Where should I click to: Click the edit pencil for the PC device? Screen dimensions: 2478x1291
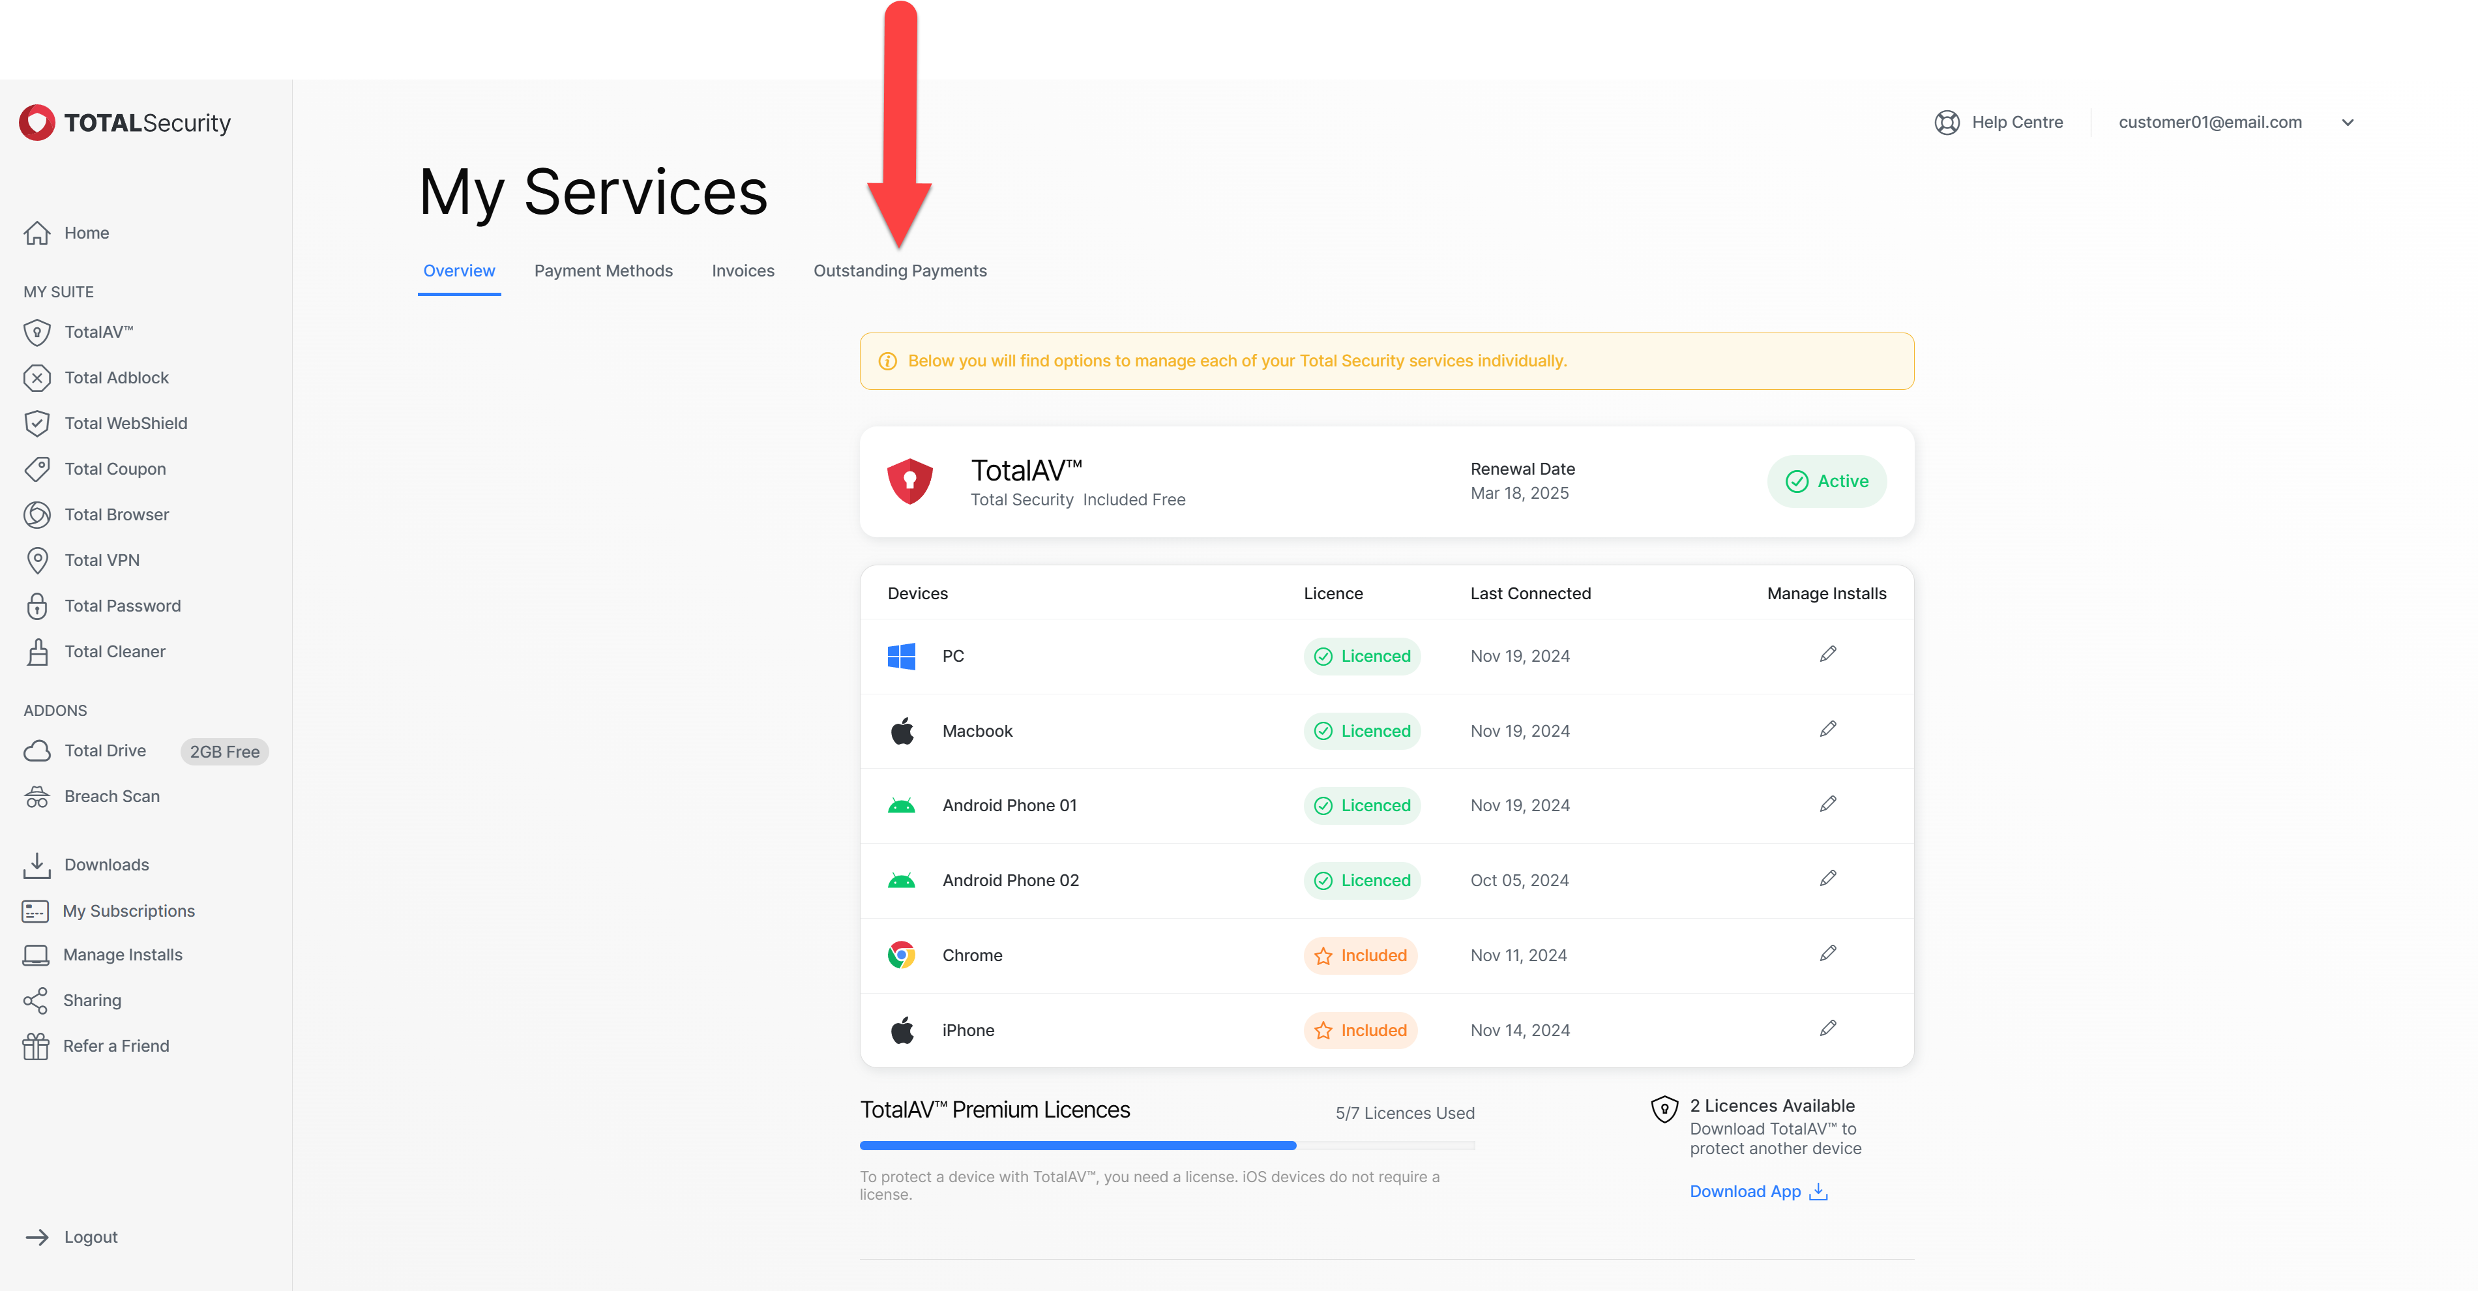tap(1828, 654)
